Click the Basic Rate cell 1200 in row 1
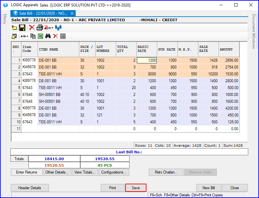Image resolution: width=259 pixels, height=198 pixels. pos(147,60)
